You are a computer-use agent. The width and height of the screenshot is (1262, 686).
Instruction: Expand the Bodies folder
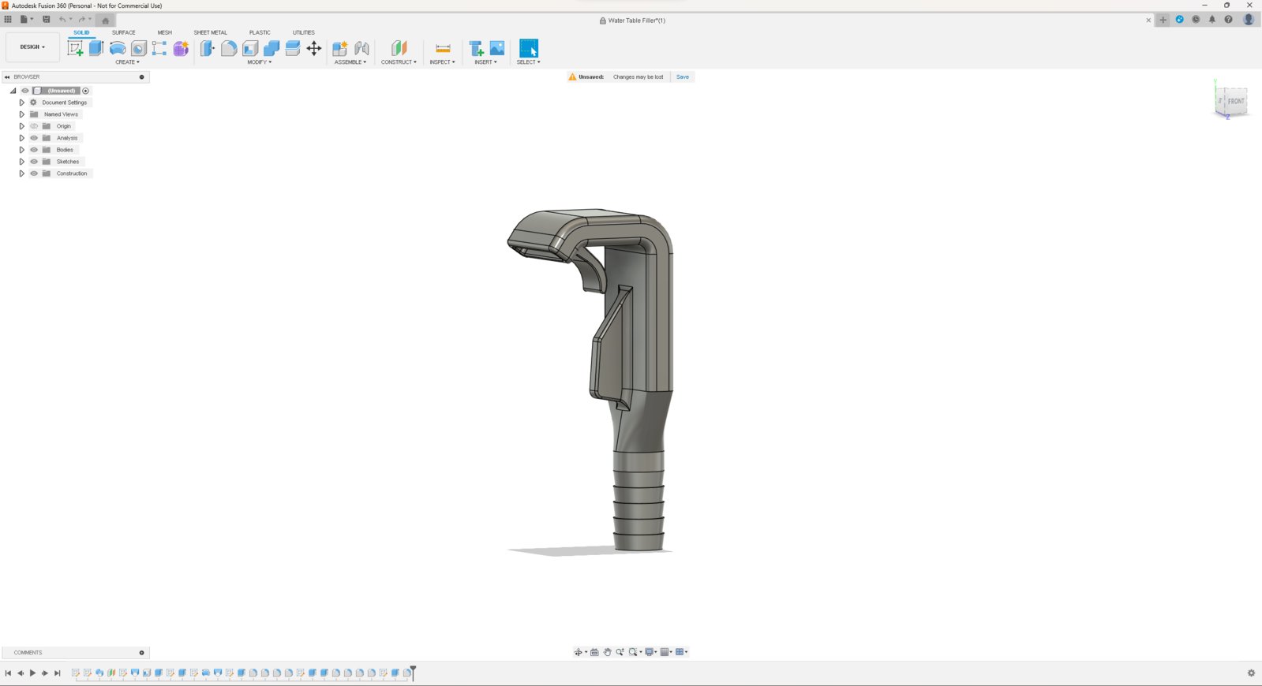click(22, 150)
